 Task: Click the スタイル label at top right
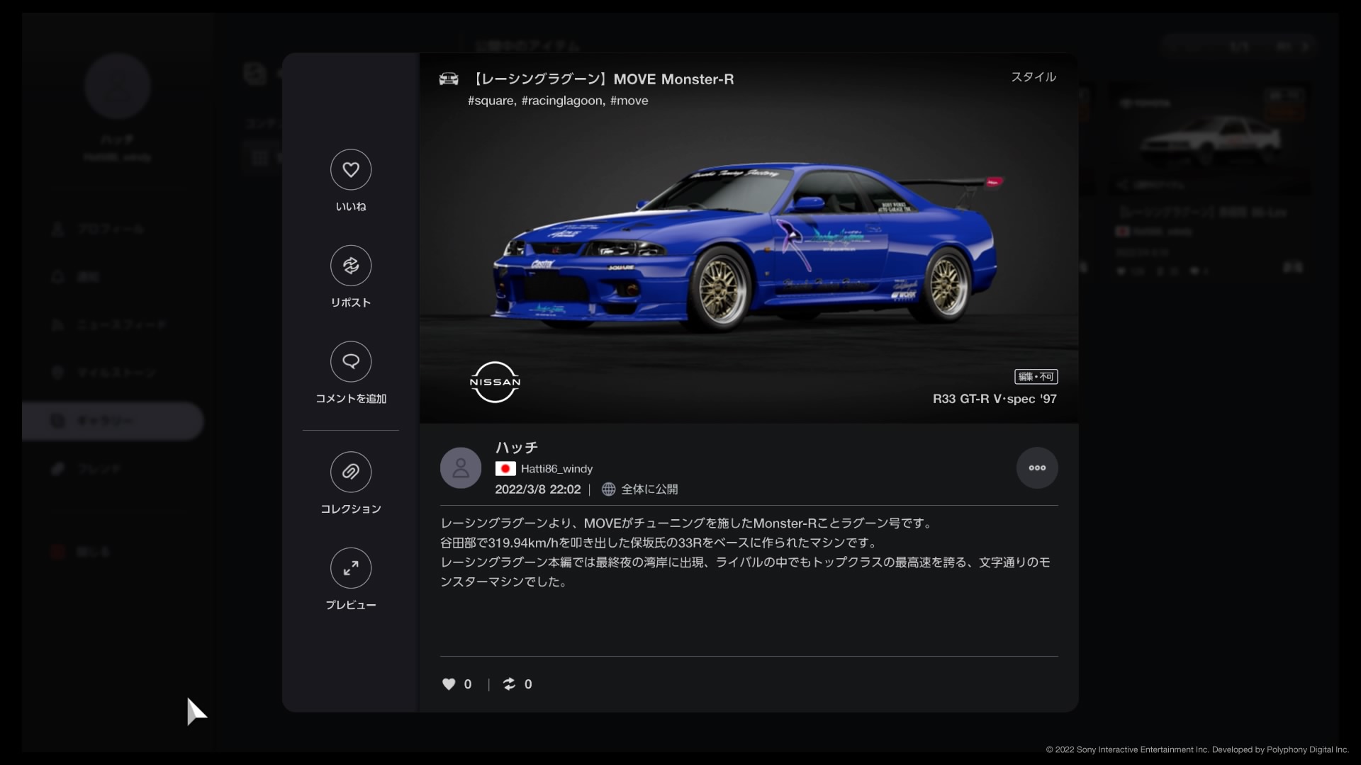(x=1034, y=76)
